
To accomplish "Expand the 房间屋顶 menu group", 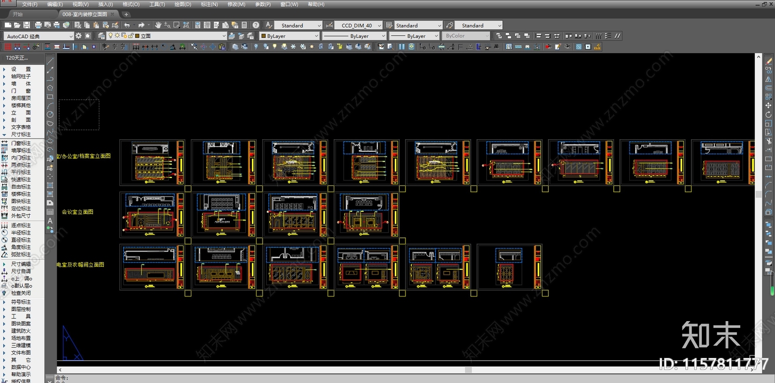I will pos(21,98).
